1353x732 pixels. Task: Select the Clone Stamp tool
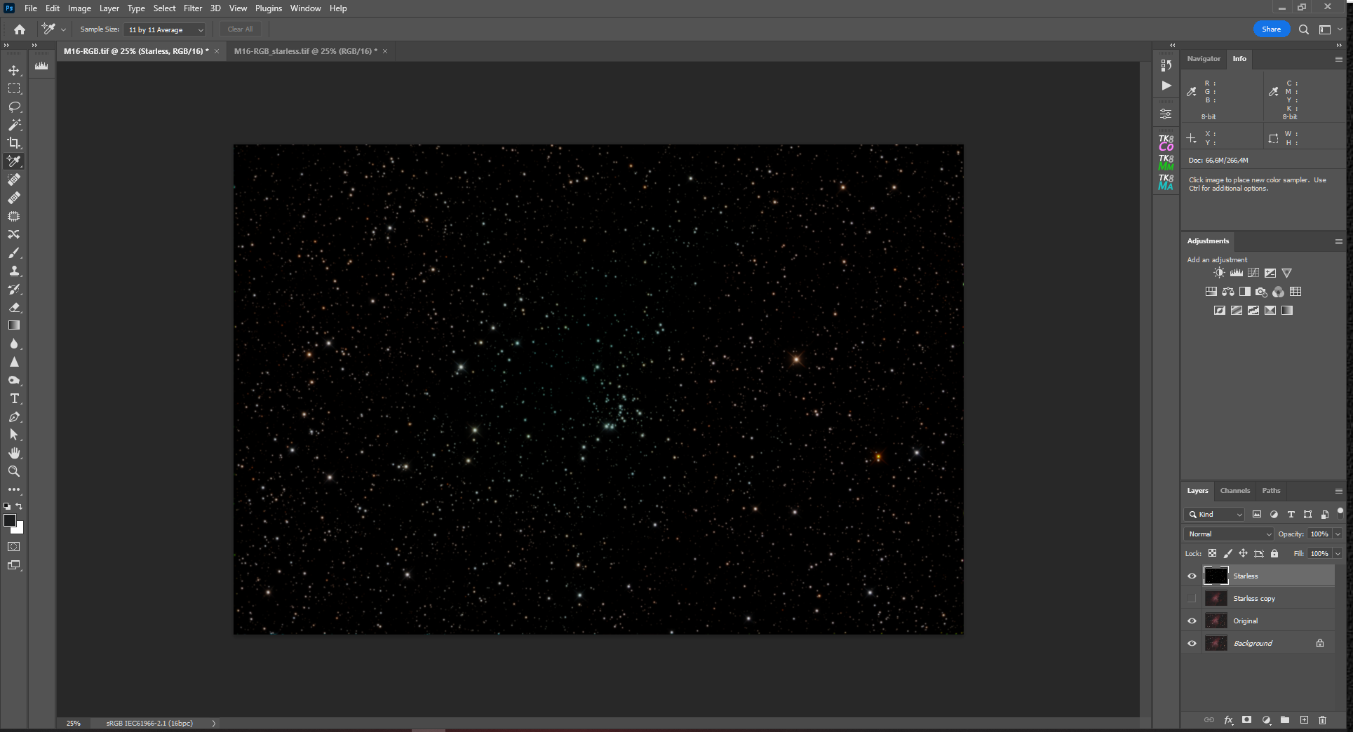point(14,271)
